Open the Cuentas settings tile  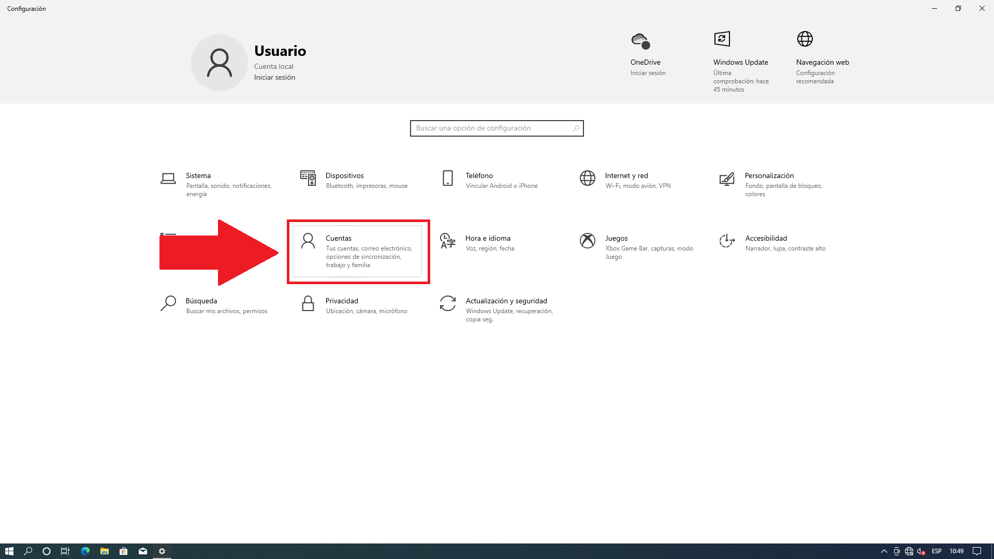click(x=357, y=251)
